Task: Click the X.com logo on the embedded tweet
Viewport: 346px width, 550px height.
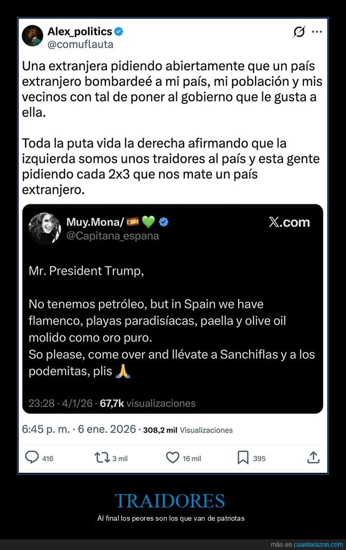Action: [289, 222]
